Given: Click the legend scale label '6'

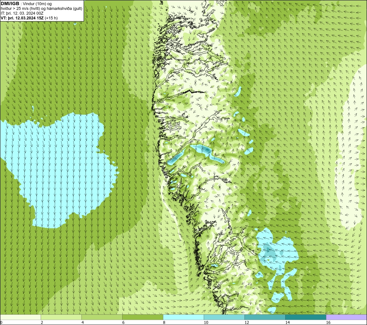Looking at the screenshot, I should (x=123, y=322).
